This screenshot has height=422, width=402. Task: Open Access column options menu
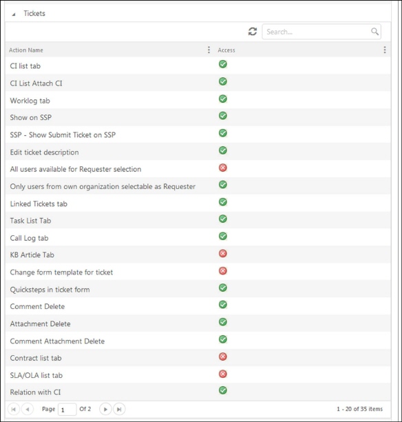385,50
